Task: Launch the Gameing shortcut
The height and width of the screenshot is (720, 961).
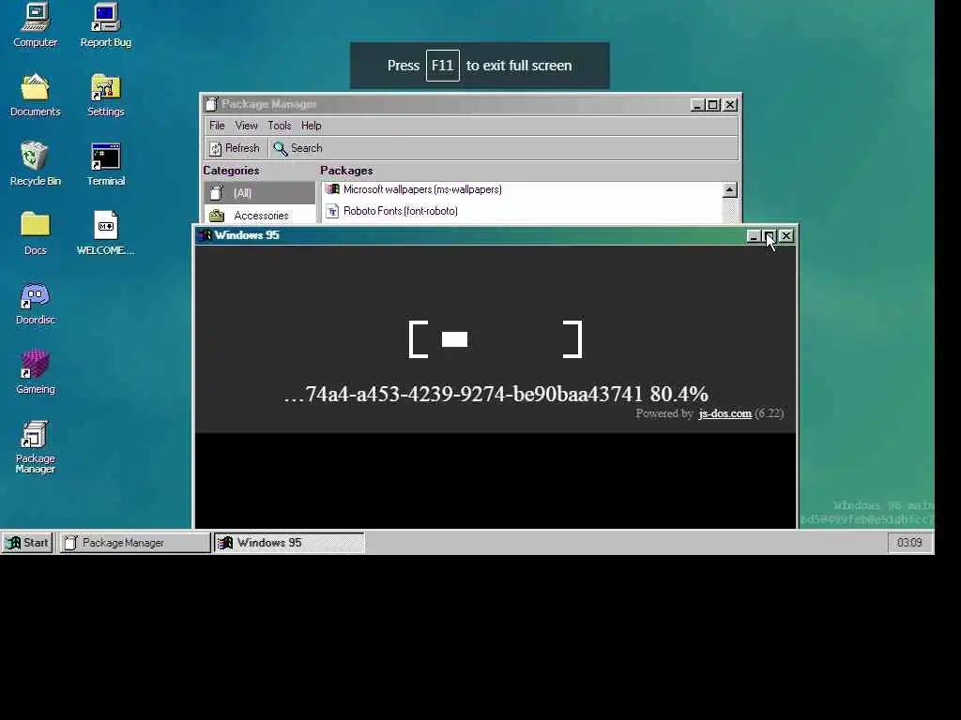Action: pyautogui.click(x=35, y=371)
